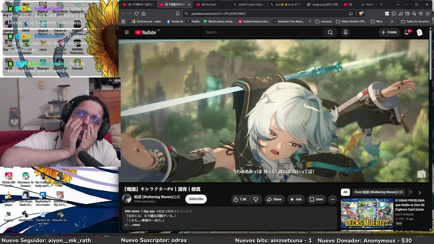This screenshot has height=244, width=434.
Task: Bookmark this page from address bar
Action: (178, 14)
